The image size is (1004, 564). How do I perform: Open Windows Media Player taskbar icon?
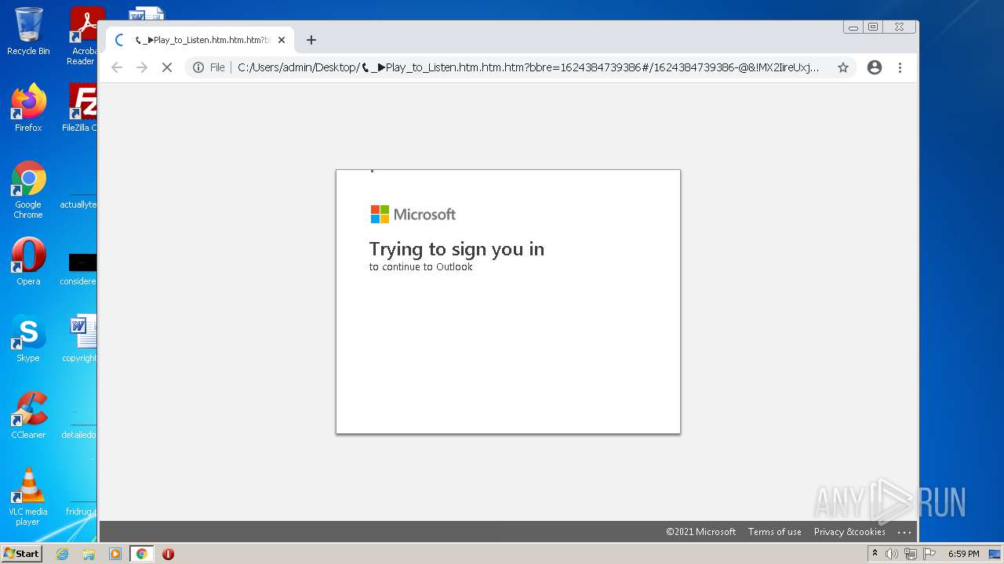pyautogui.click(x=115, y=554)
